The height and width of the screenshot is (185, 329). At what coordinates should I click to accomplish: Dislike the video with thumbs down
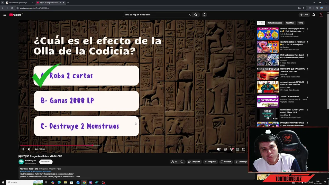[182, 162]
